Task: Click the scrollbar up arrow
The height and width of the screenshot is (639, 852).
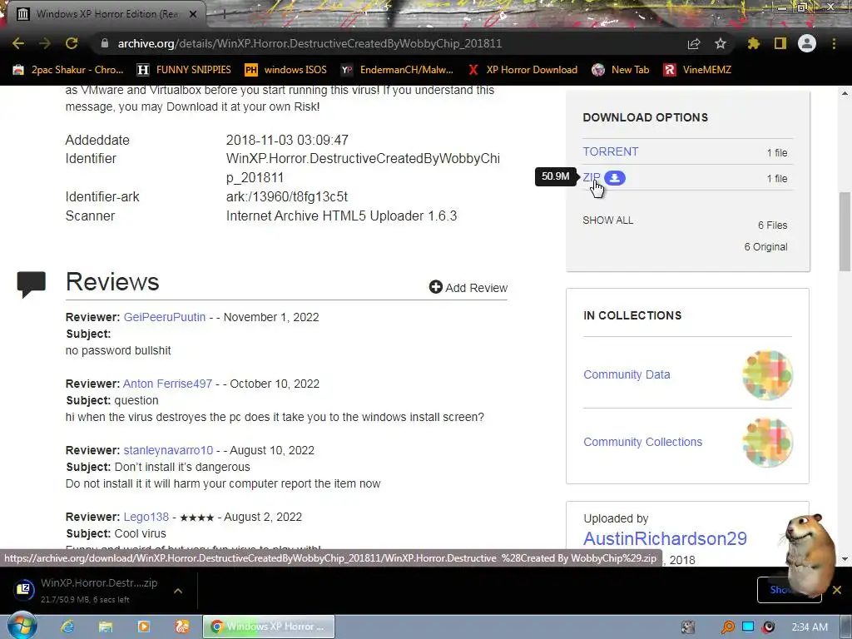Action: coord(845,93)
